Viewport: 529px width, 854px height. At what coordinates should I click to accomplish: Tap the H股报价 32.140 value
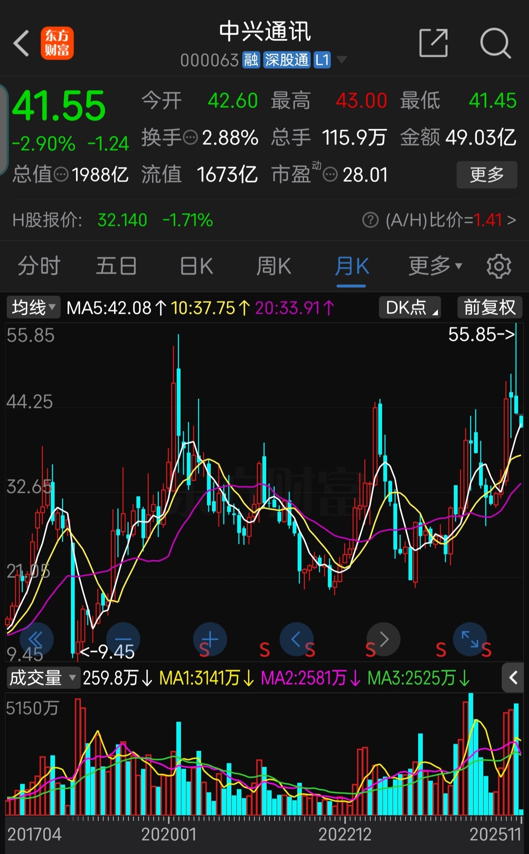click(122, 220)
